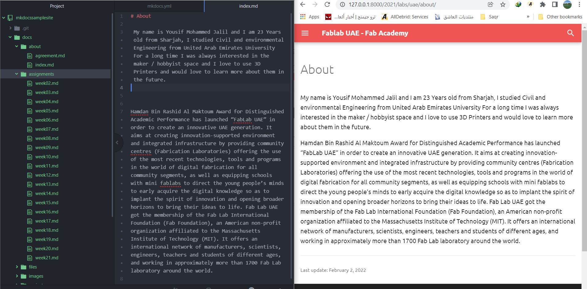Open the Chrome profile avatar
The image size is (587, 289).
coord(567,5)
